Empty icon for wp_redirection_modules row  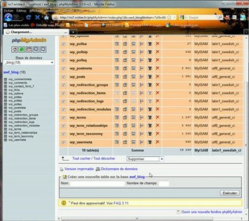tap(150, 109)
